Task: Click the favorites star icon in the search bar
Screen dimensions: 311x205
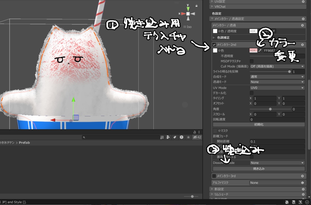Action: (188, 137)
